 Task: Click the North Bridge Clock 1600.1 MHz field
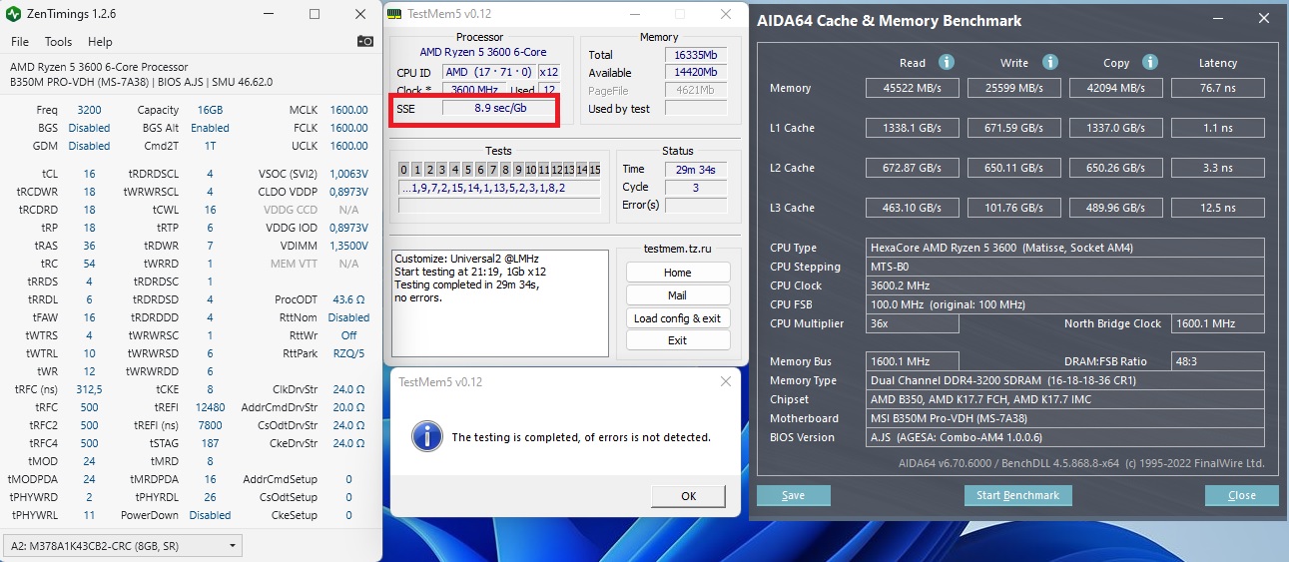1218,323
